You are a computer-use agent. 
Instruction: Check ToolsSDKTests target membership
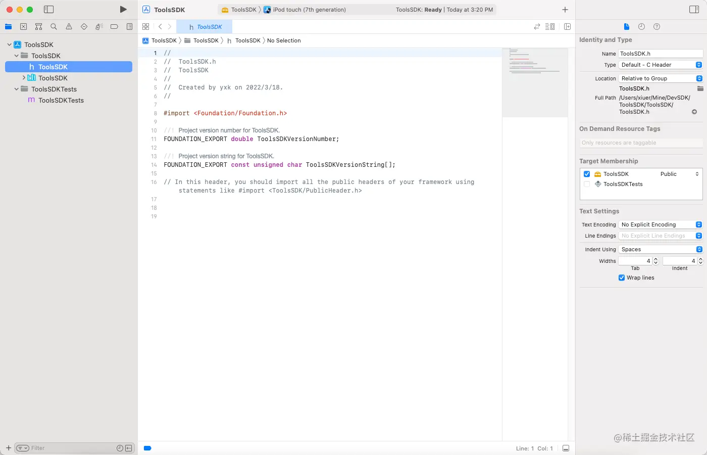pos(587,184)
